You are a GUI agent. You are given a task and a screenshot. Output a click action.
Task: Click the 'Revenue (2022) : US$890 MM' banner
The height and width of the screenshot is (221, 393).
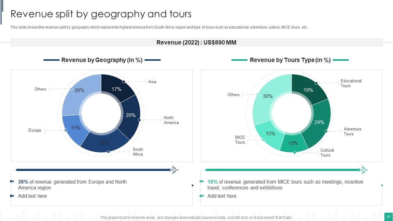(196, 42)
